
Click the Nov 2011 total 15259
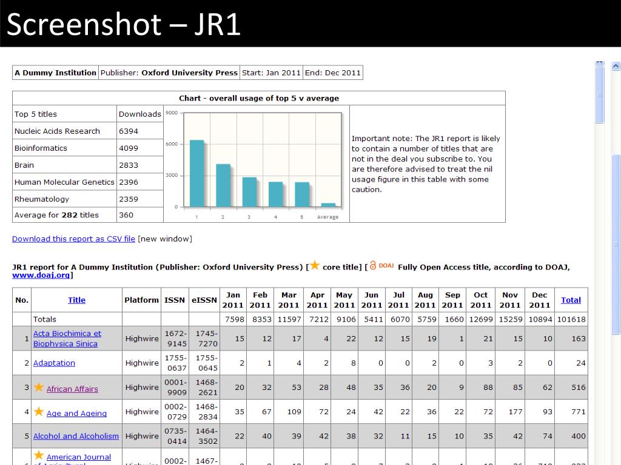coord(509,319)
